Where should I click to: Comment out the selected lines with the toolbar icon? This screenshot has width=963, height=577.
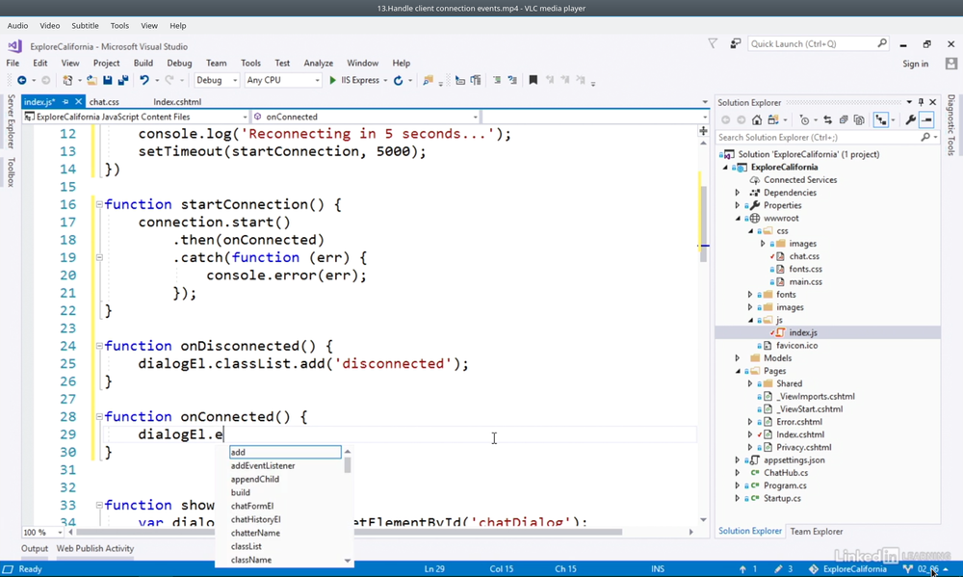click(x=496, y=81)
